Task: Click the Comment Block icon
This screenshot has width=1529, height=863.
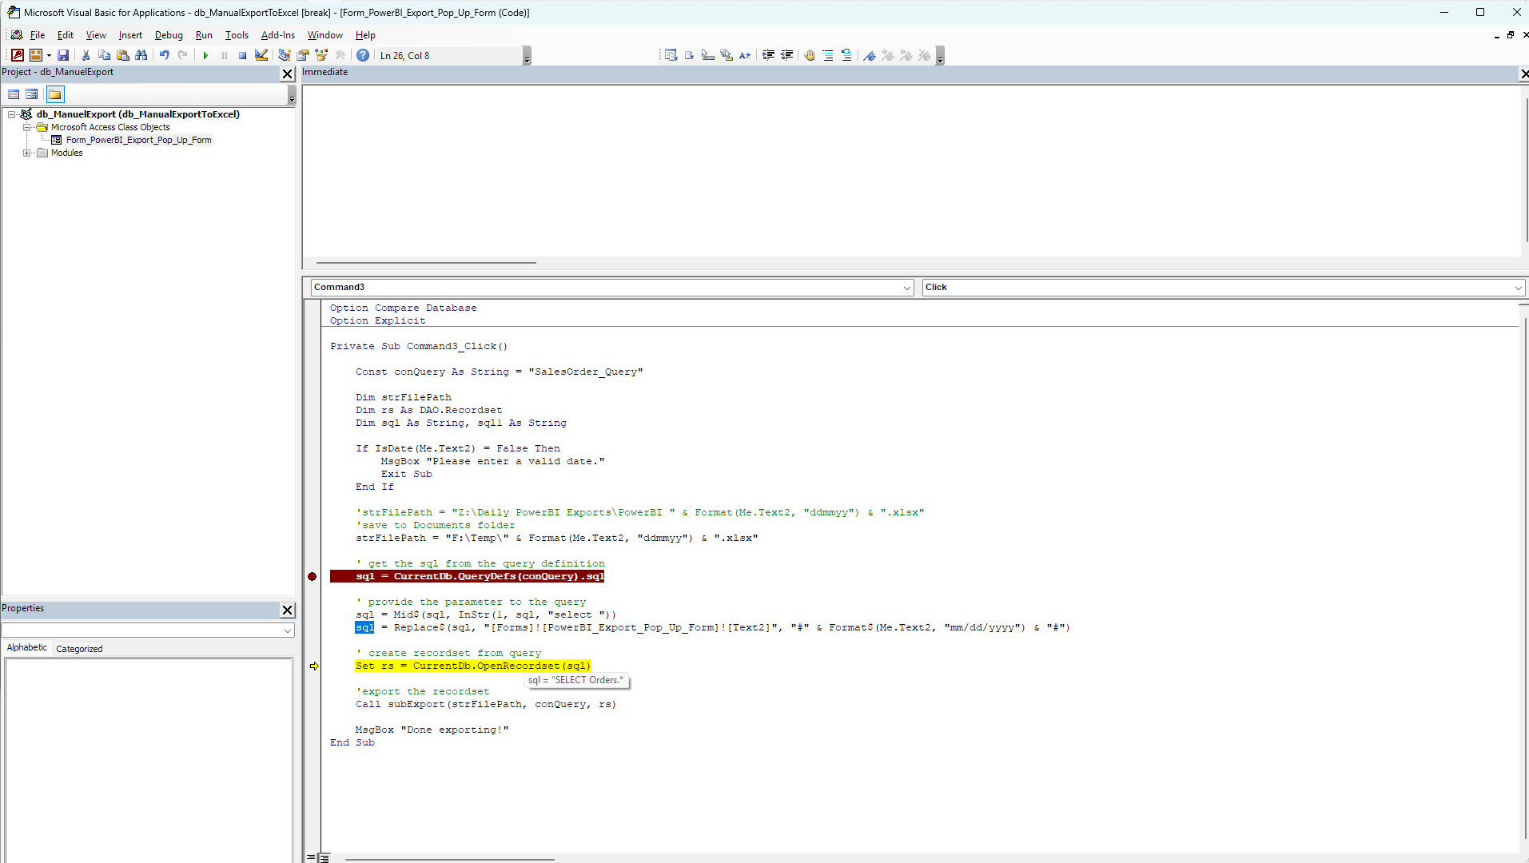Action: tap(828, 55)
